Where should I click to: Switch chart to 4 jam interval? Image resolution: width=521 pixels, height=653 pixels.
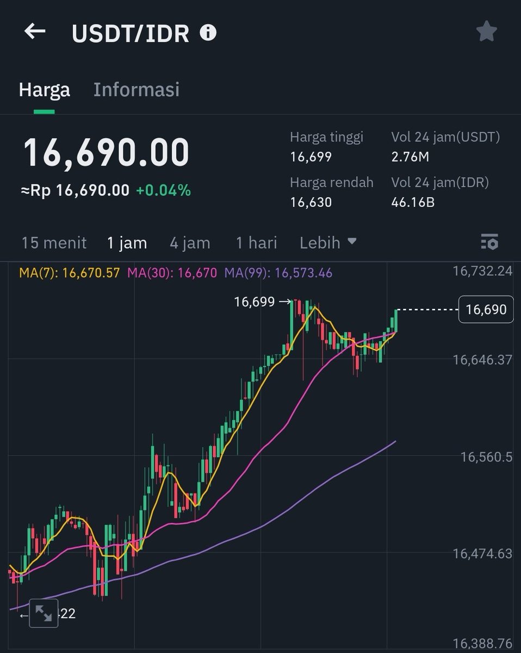coord(189,243)
